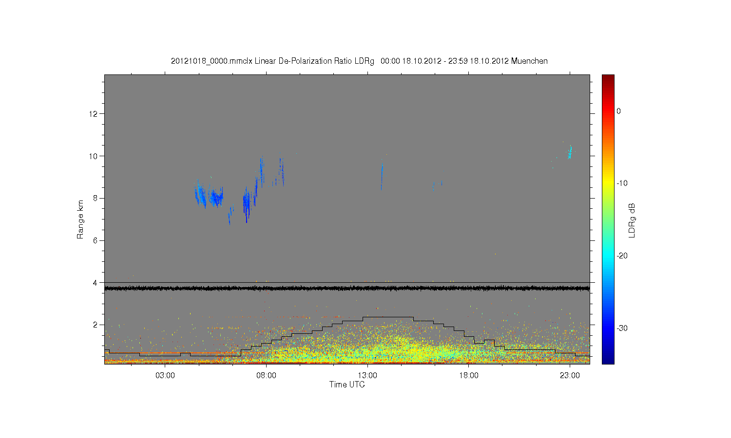
Task: Click the '08:00' time tick label
Action: 266,375
